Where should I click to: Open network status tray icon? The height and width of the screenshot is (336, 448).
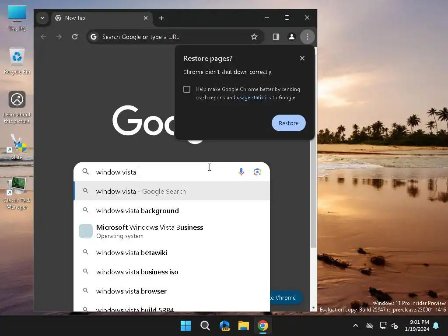(383, 325)
